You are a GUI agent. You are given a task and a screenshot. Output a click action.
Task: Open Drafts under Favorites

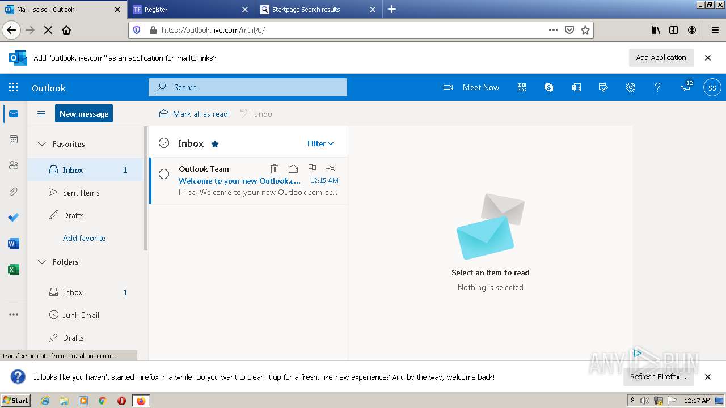pos(86,215)
